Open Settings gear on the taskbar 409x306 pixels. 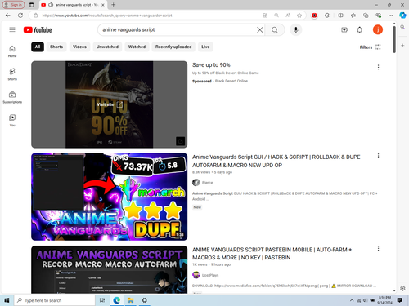(x=145, y=300)
